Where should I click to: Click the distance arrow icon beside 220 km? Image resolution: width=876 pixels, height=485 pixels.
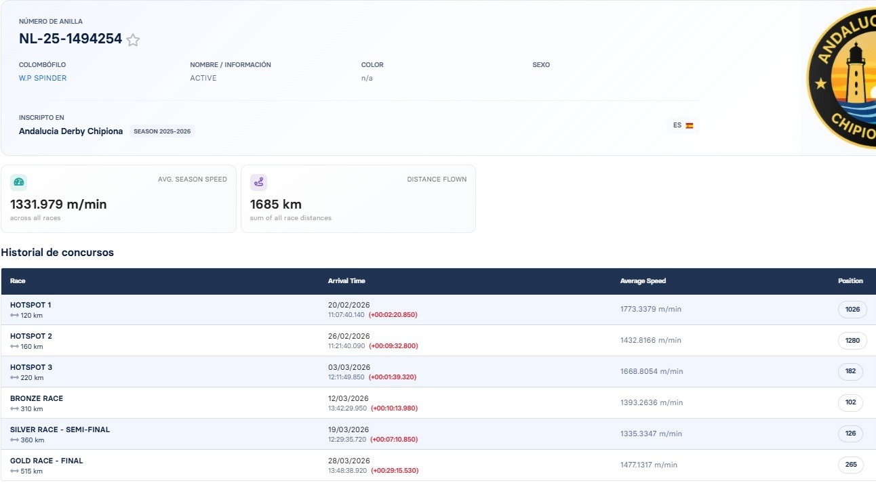click(x=14, y=378)
